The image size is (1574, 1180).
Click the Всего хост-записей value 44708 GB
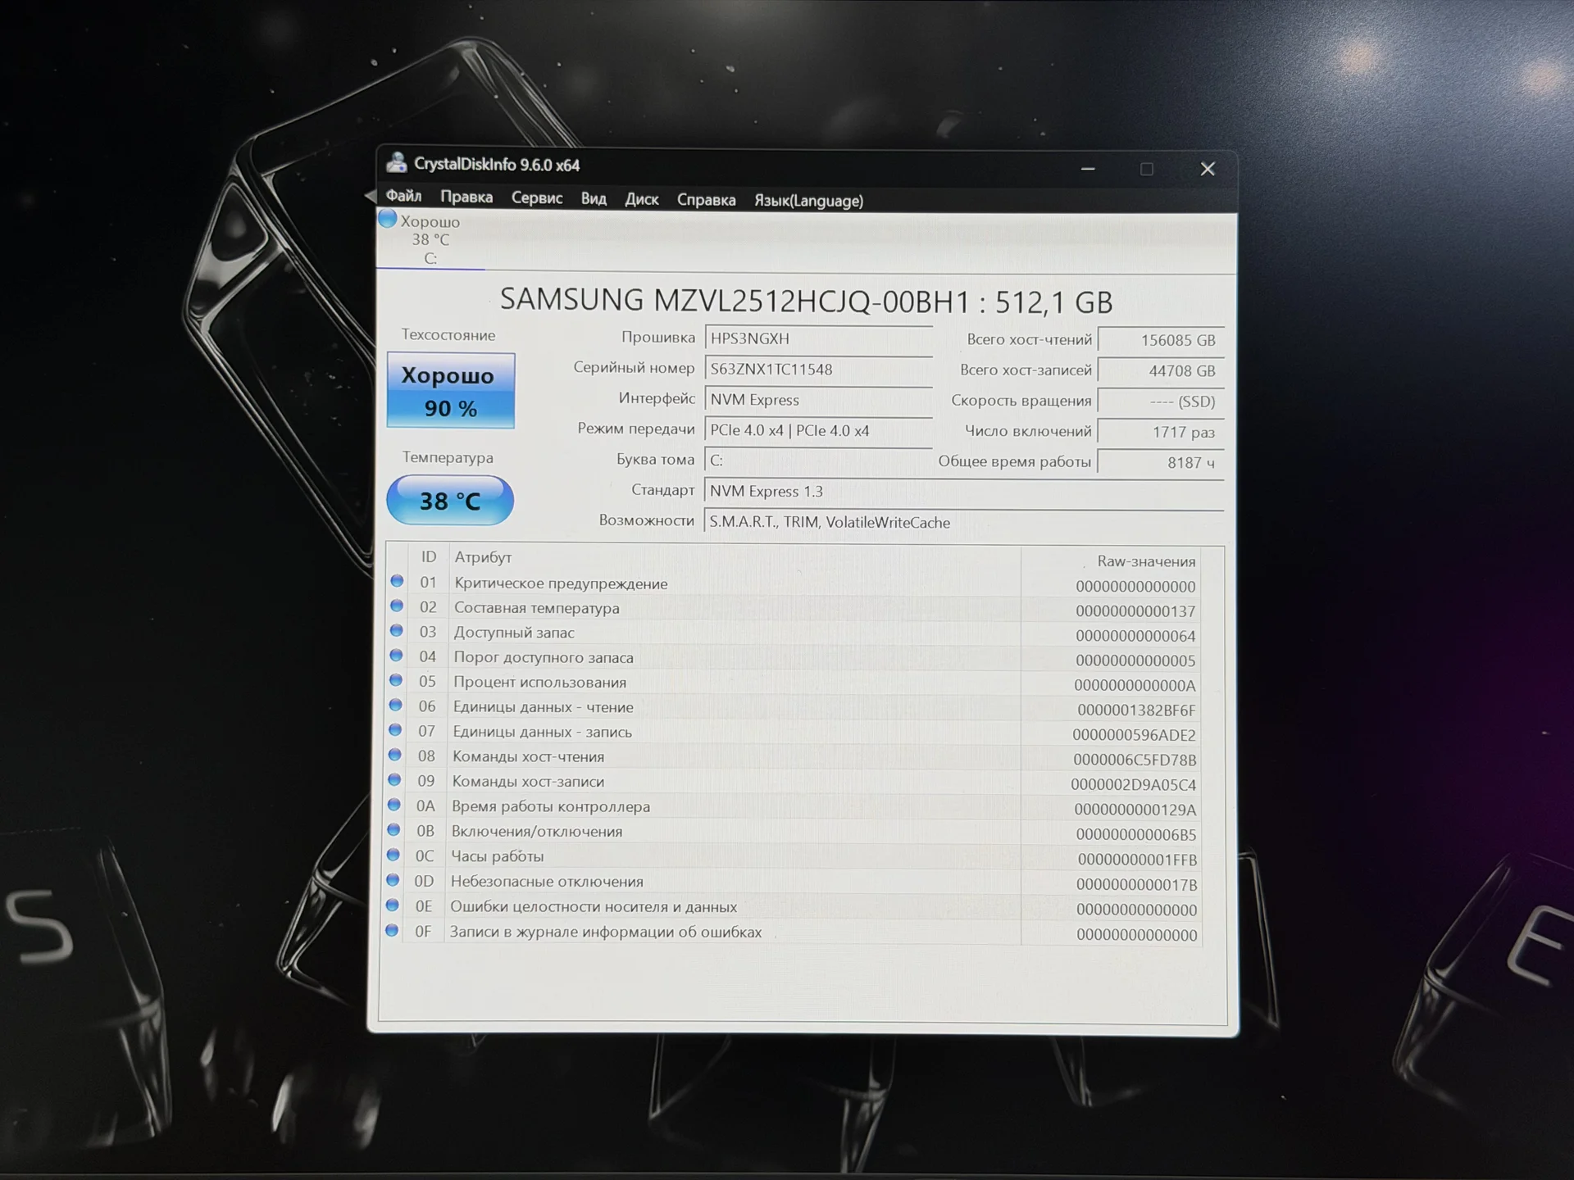pyautogui.click(x=1161, y=370)
